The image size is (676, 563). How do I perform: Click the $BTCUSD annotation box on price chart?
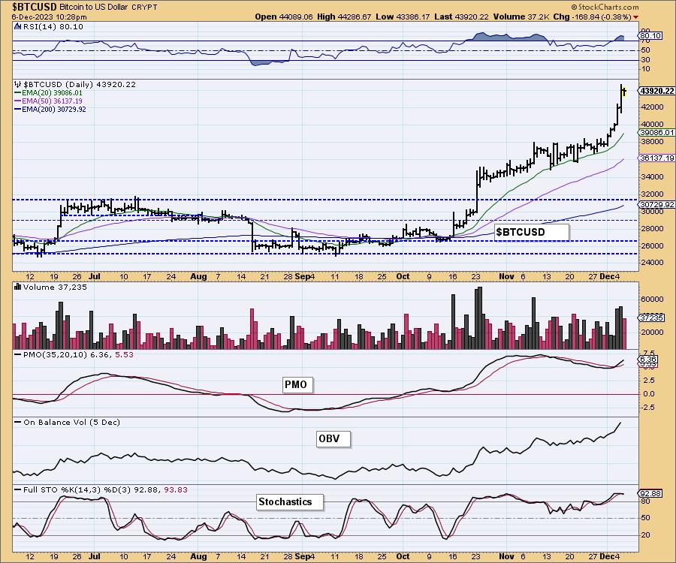pyautogui.click(x=532, y=232)
